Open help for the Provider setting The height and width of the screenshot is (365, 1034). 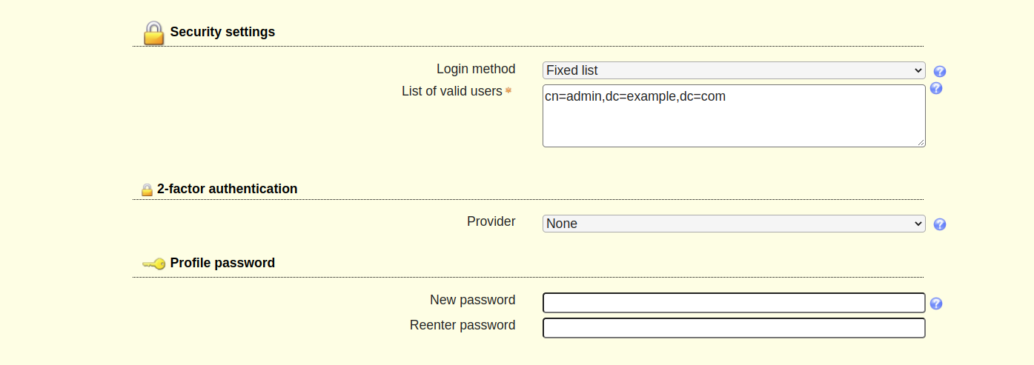click(x=940, y=224)
